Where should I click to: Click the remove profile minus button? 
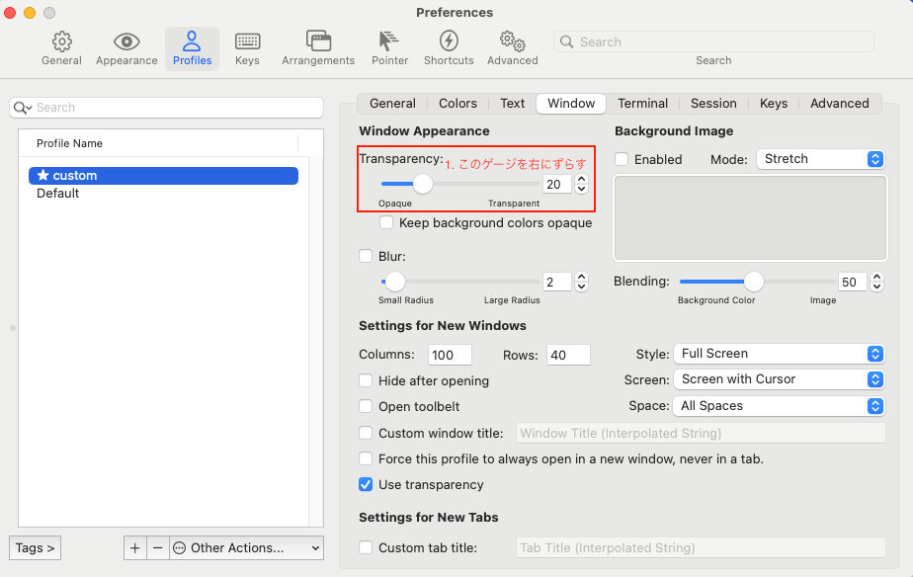(158, 548)
